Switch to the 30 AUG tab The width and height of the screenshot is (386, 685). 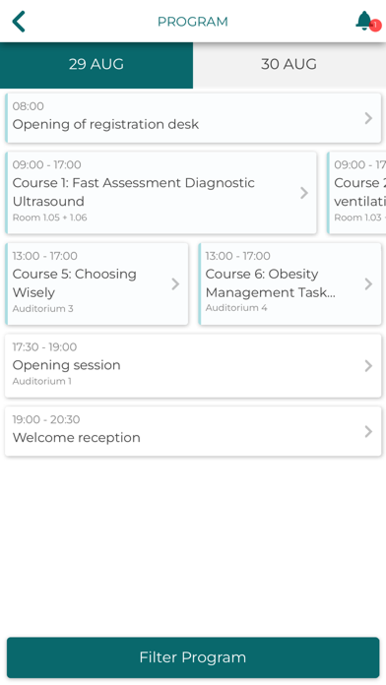(289, 65)
